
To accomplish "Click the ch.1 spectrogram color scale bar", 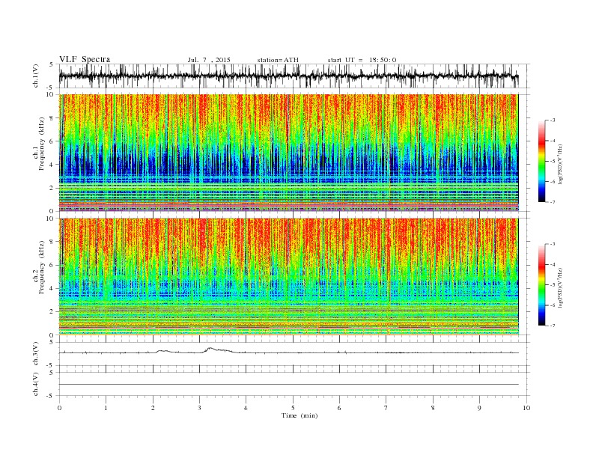I will click(x=541, y=161).
